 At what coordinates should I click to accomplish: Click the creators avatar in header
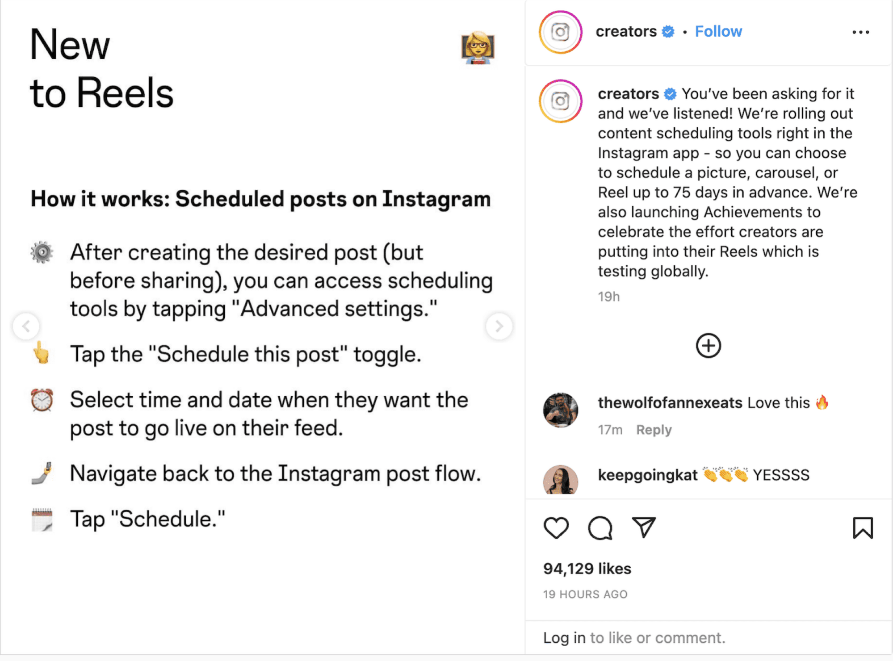(x=560, y=32)
